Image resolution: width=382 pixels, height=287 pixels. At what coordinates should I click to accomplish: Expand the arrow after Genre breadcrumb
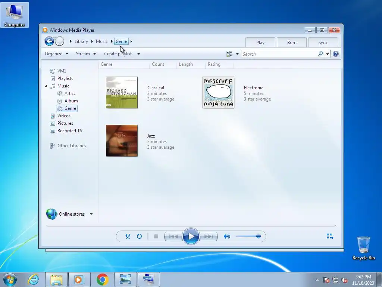[131, 41]
